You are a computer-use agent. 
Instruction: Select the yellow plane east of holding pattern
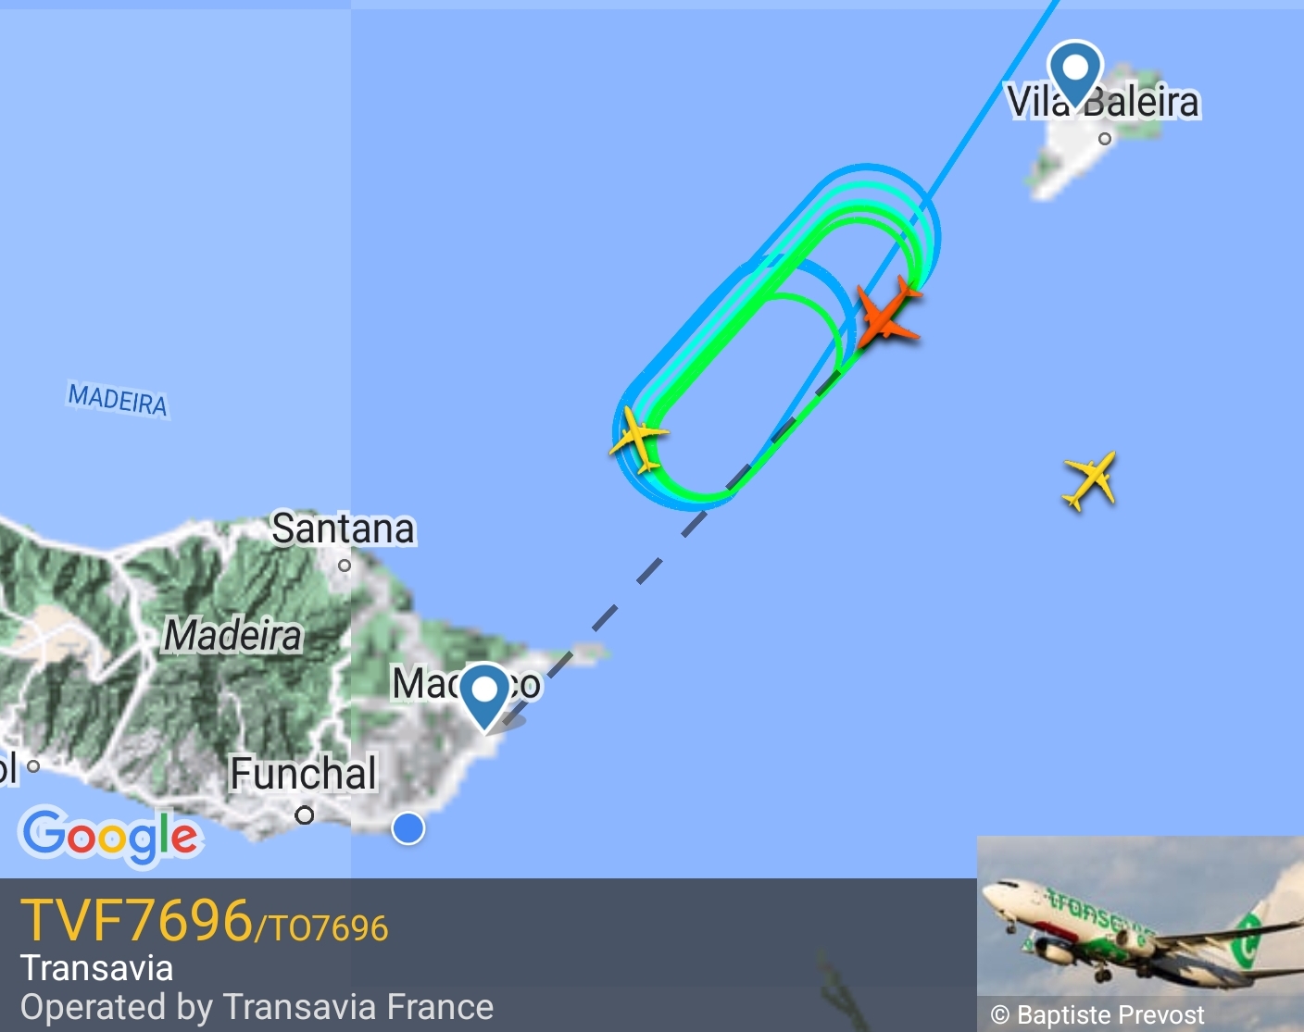(1090, 480)
